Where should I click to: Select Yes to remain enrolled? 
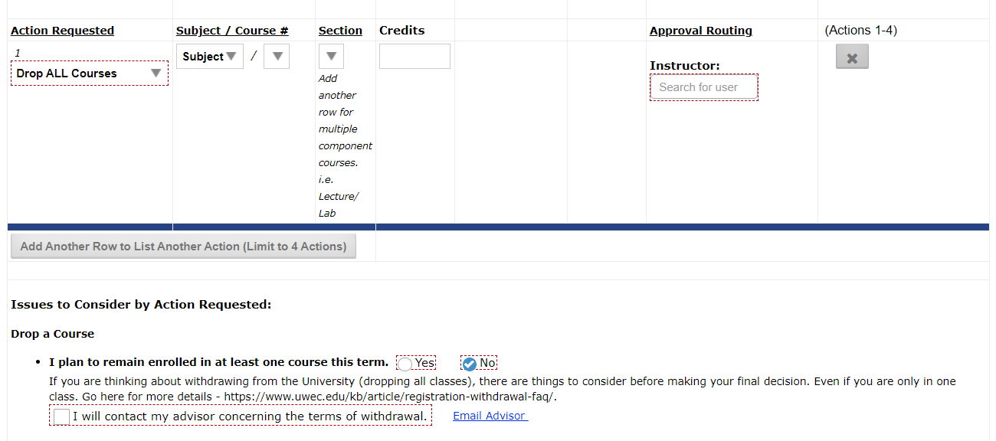(x=405, y=364)
